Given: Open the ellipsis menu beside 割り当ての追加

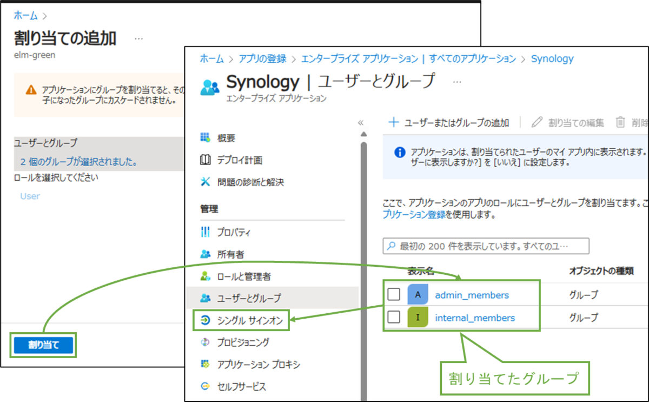Looking at the screenshot, I should 139,39.
